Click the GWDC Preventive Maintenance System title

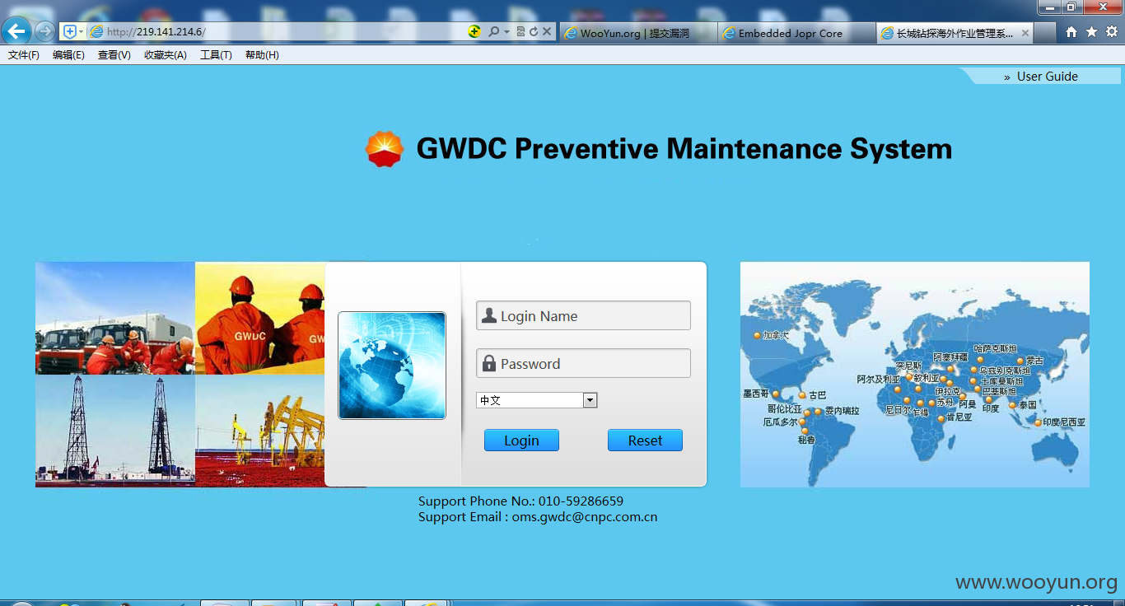[x=684, y=149]
